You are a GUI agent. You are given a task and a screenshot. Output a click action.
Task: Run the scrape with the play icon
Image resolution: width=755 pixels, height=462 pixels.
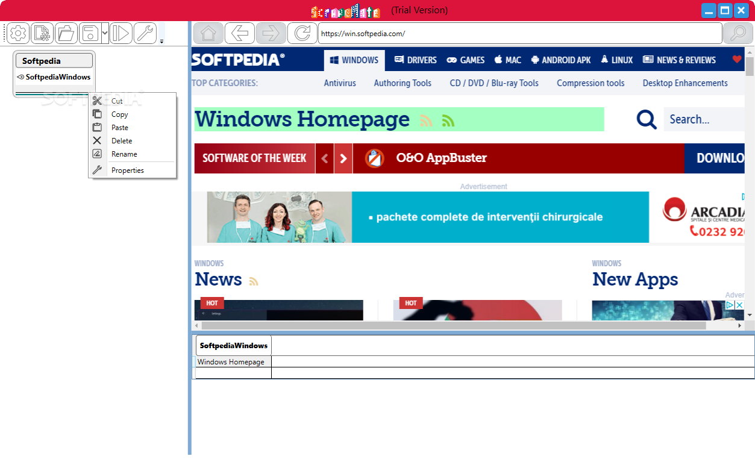click(121, 33)
